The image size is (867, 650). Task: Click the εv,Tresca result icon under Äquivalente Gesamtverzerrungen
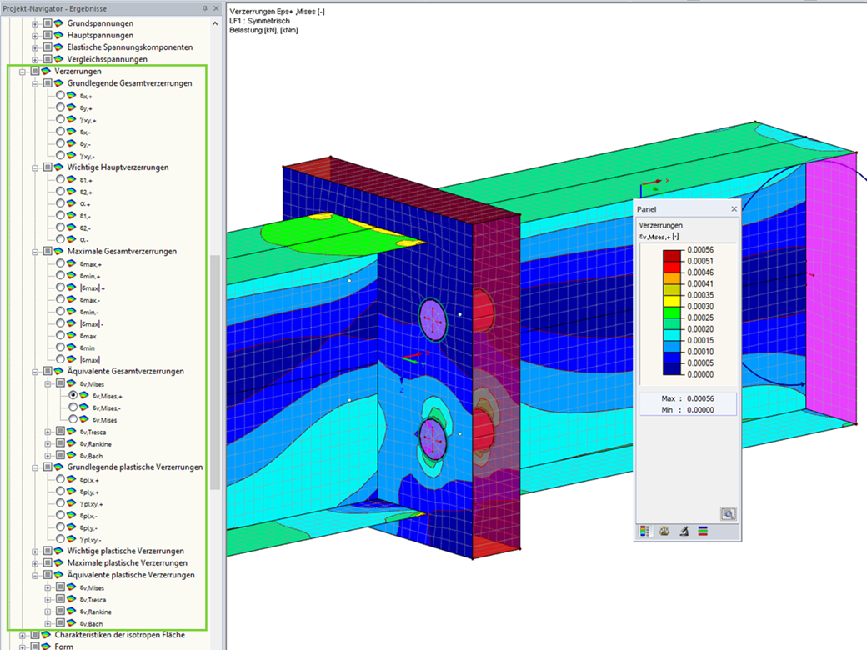click(x=71, y=431)
